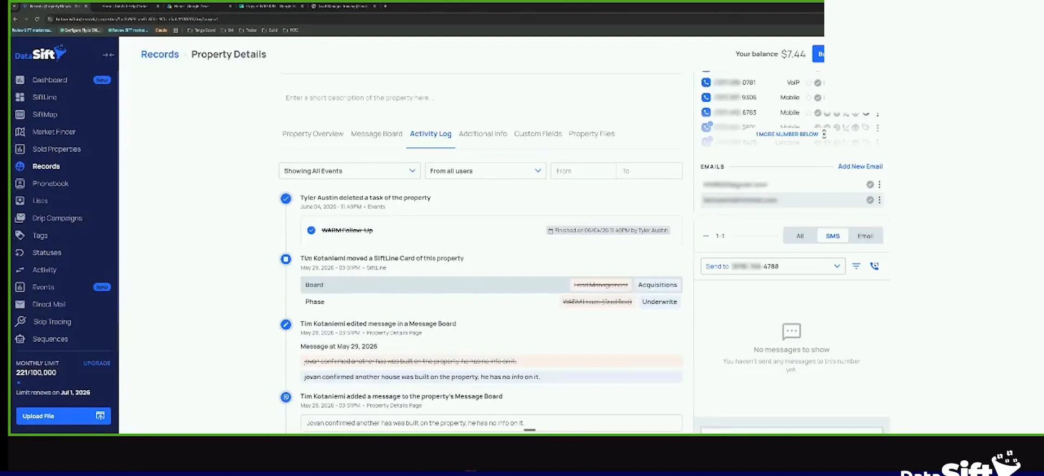Click the Add New Email link
The height and width of the screenshot is (476, 1044).
coord(860,166)
